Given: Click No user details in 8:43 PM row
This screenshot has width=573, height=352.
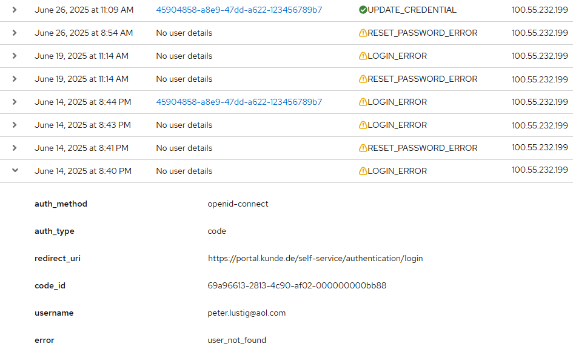Looking at the screenshot, I should pos(184,125).
